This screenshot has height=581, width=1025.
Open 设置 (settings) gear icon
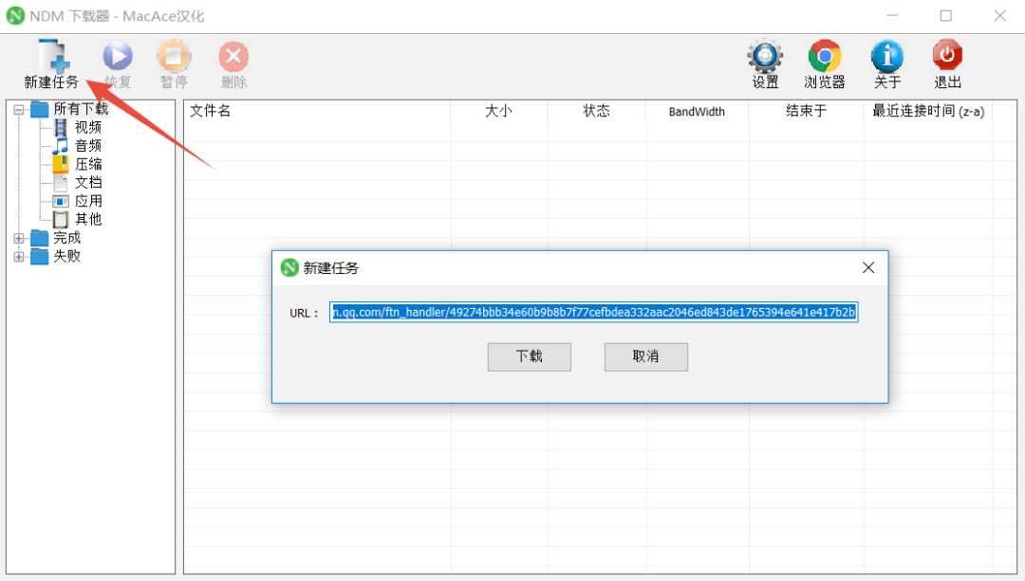[765, 57]
